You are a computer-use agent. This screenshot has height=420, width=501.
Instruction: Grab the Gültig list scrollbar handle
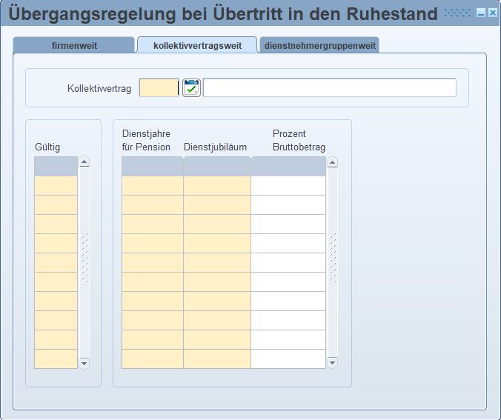click(84, 258)
